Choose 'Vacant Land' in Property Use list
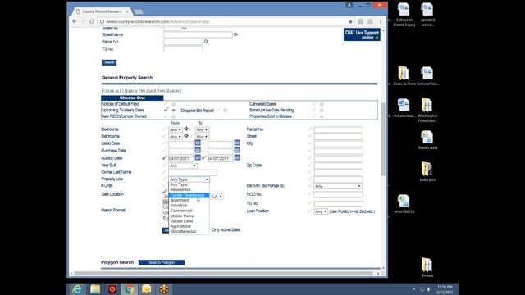The width and height of the screenshot is (525, 295). point(189,221)
